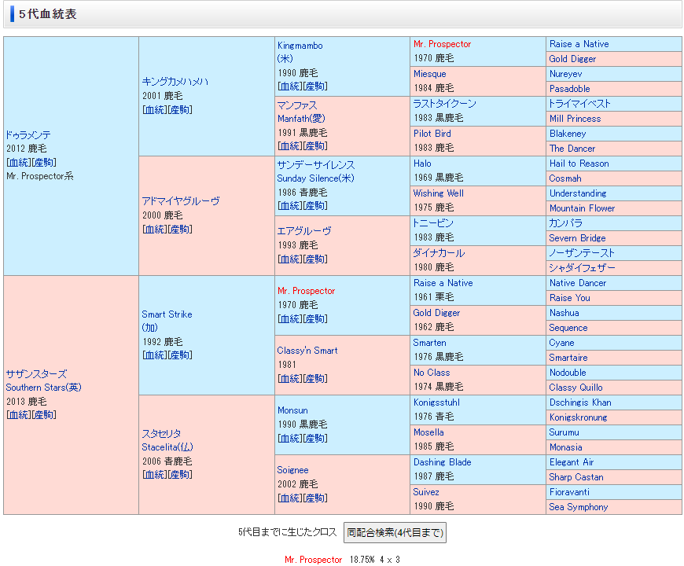Select the Miesque ancestor link
This screenshot has height=566, width=684.
(x=429, y=74)
